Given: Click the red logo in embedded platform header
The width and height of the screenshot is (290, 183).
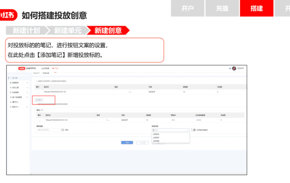Looking at the screenshot, I should pos(22,69).
